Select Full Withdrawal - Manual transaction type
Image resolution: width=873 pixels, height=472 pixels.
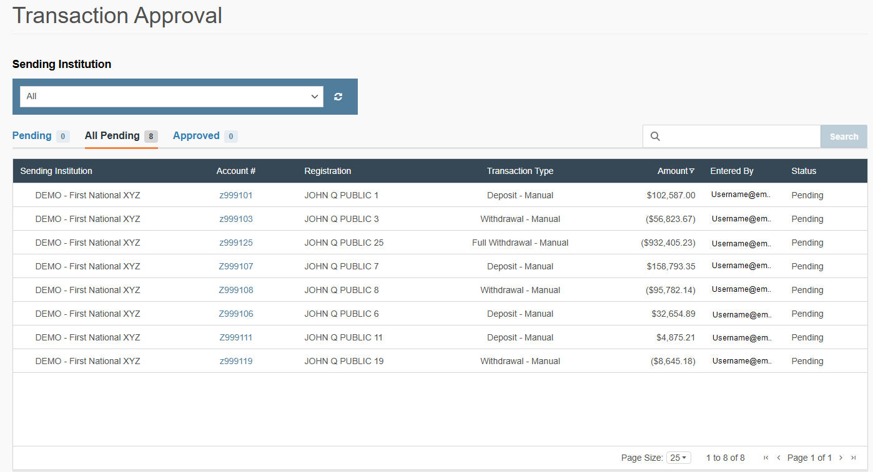coord(520,243)
